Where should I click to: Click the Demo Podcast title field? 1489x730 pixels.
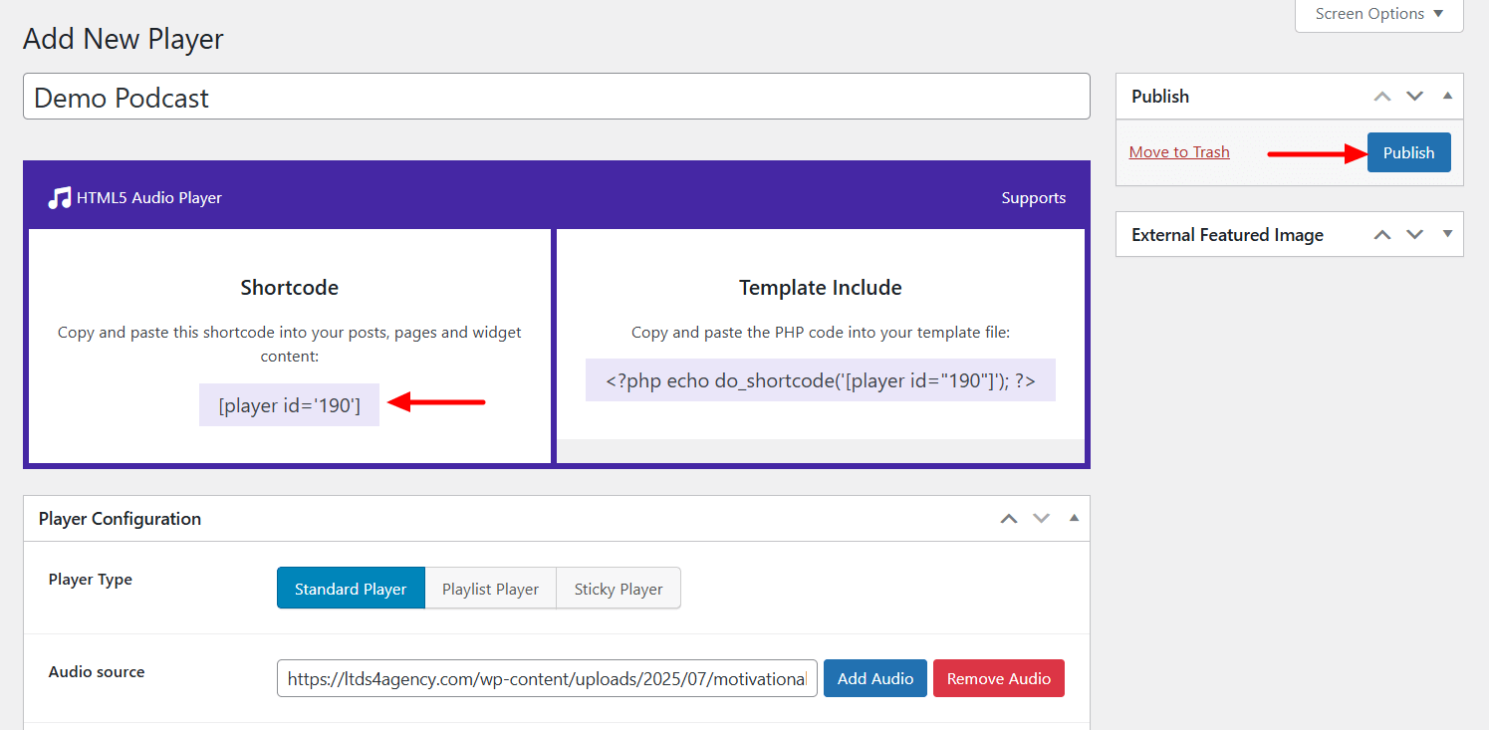556,98
